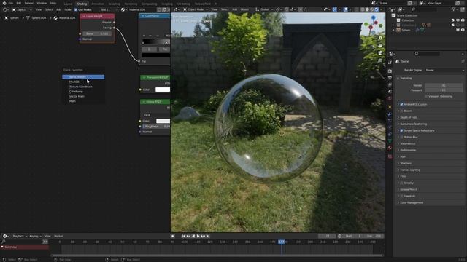Open the World properties tab icon

tap(390, 99)
